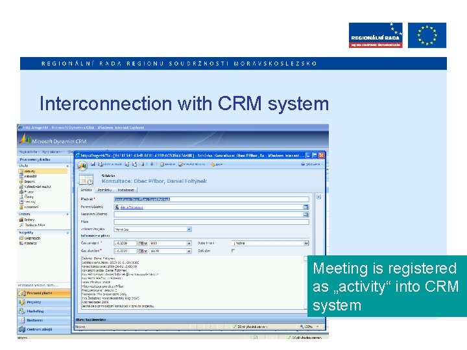Click start date input field
The height and width of the screenshot is (350, 467).
pos(125,243)
